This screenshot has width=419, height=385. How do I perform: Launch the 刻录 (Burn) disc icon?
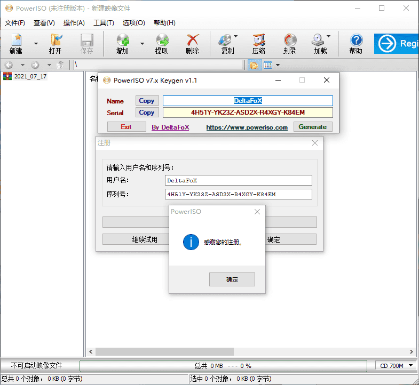(x=290, y=43)
